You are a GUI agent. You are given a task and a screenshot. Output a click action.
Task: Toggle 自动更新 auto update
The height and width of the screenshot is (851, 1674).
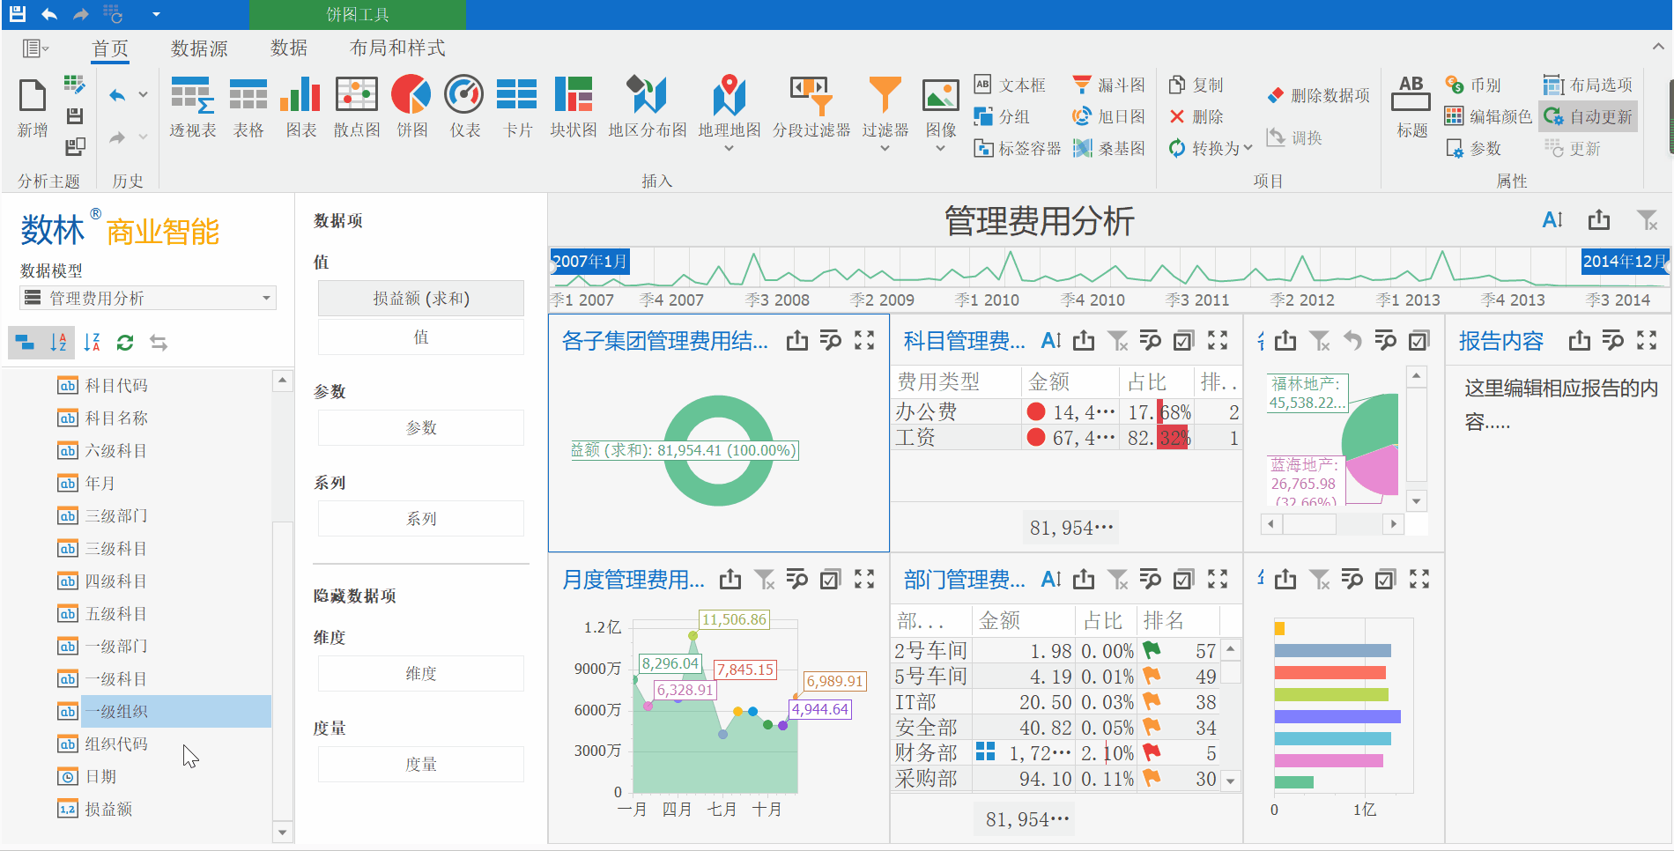tap(1589, 116)
